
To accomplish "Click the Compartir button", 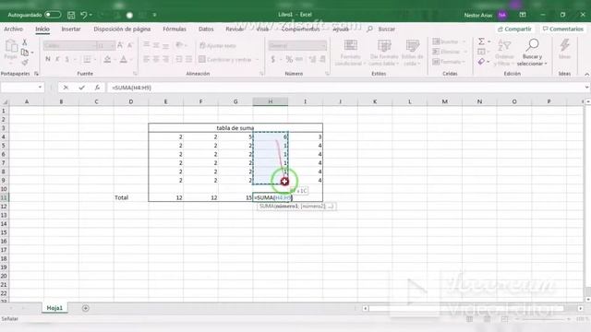I will tap(514, 29).
